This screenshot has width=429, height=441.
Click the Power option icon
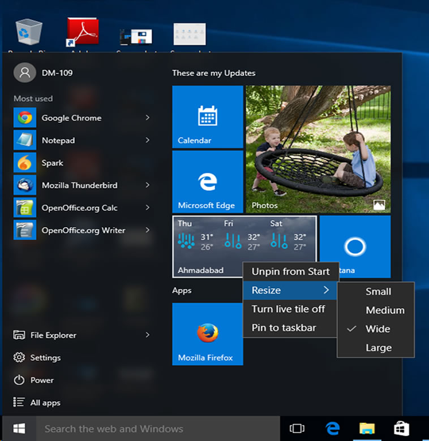19,380
